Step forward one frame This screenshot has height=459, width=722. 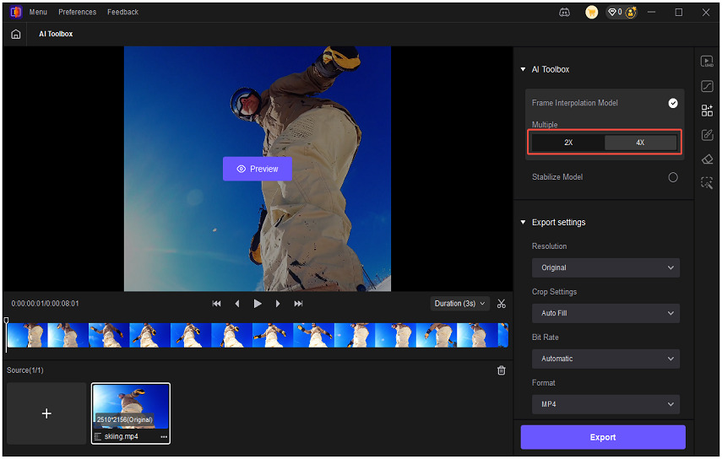(x=278, y=304)
